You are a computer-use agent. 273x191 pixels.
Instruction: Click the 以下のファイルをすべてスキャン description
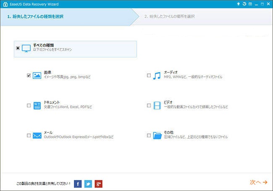pos(52,50)
